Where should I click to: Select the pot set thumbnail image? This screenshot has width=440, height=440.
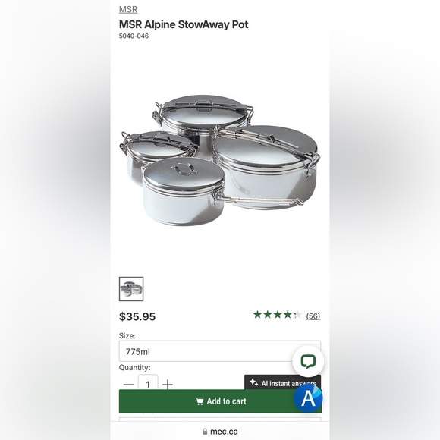coord(131,289)
